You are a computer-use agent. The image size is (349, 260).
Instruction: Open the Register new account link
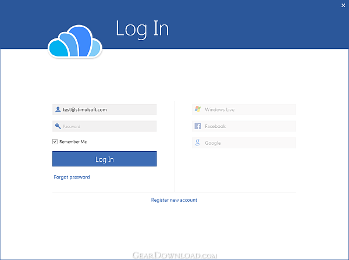coord(174,200)
